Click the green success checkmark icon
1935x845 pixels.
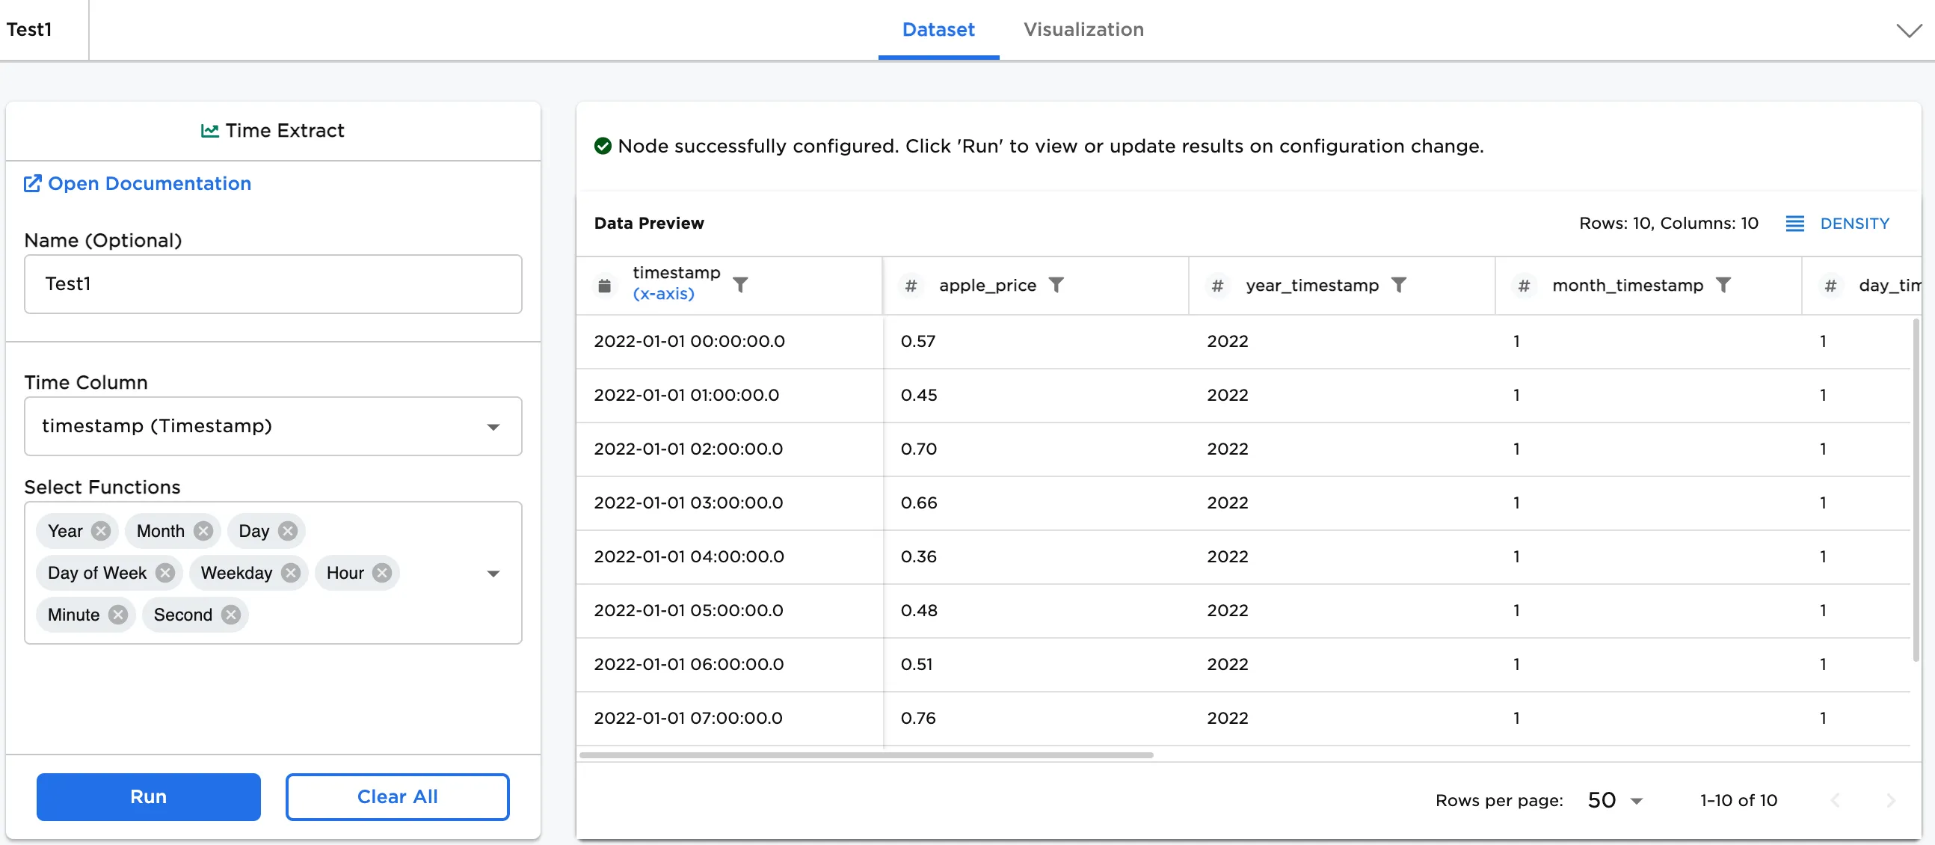click(603, 146)
